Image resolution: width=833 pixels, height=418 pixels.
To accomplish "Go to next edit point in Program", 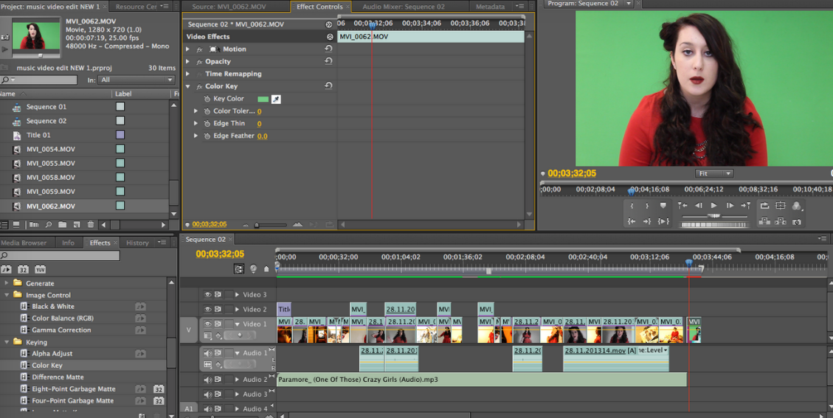I will [x=746, y=206].
